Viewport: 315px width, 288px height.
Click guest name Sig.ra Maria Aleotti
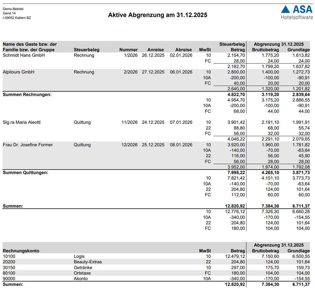22,122
